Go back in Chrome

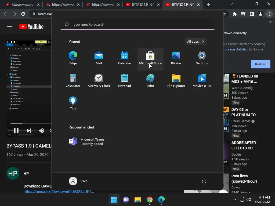6,14
